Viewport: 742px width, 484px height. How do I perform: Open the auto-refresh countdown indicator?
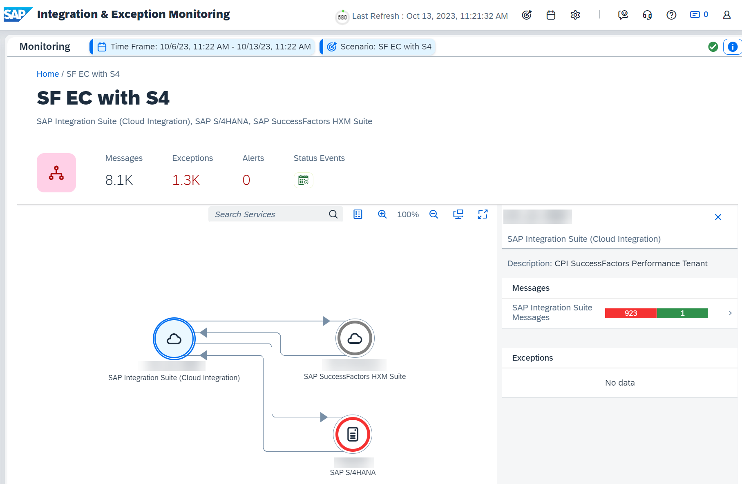[x=342, y=17]
